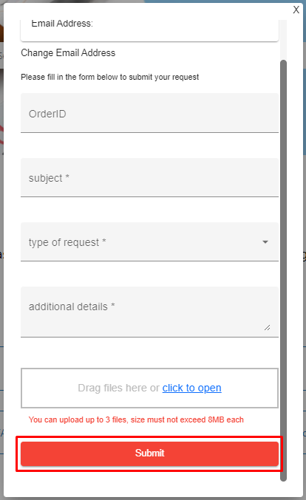The height and width of the screenshot is (500, 306).
Task: Click the vertical scrollbar thumb
Action: click(283, 270)
